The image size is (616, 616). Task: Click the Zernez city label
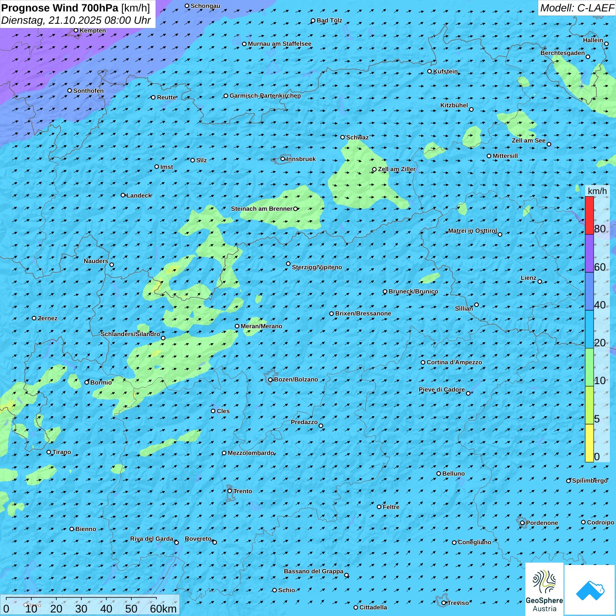pos(48,318)
